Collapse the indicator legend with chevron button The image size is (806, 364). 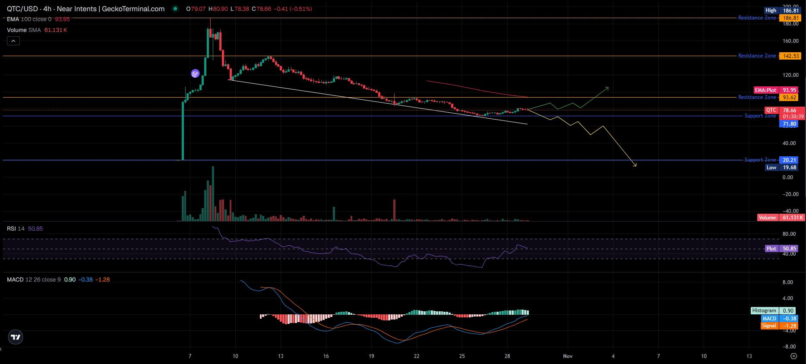(13, 41)
